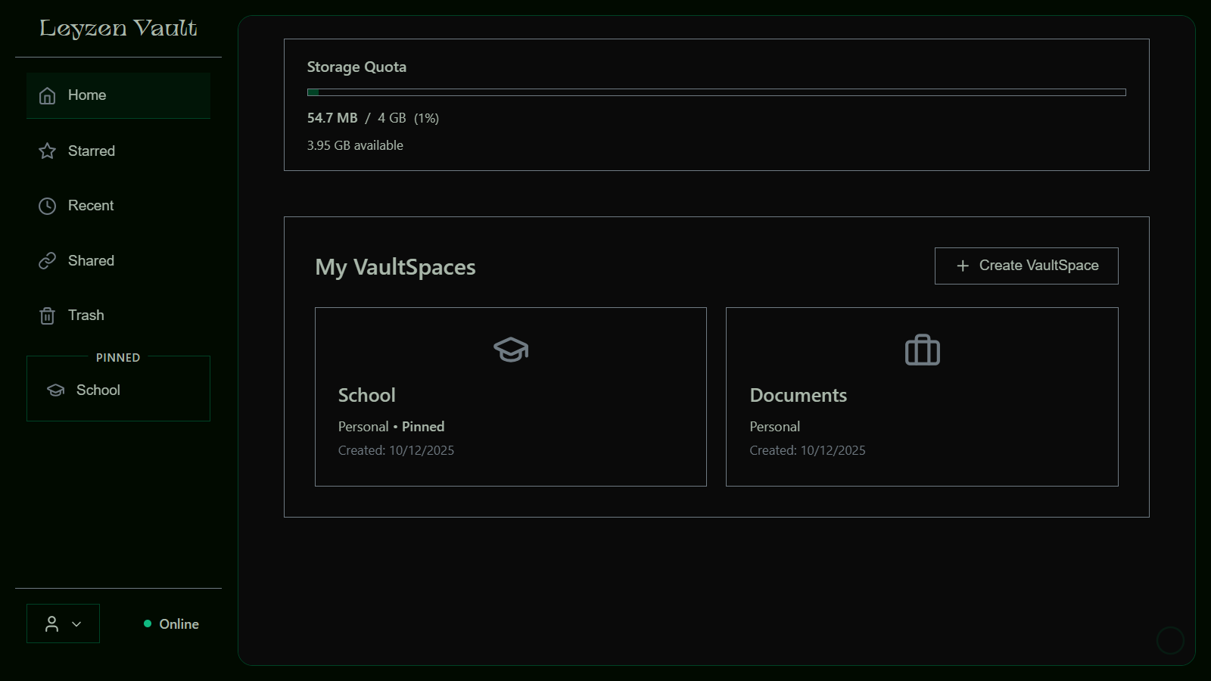Open Trash via the trash can icon

[x=47, y=315]
